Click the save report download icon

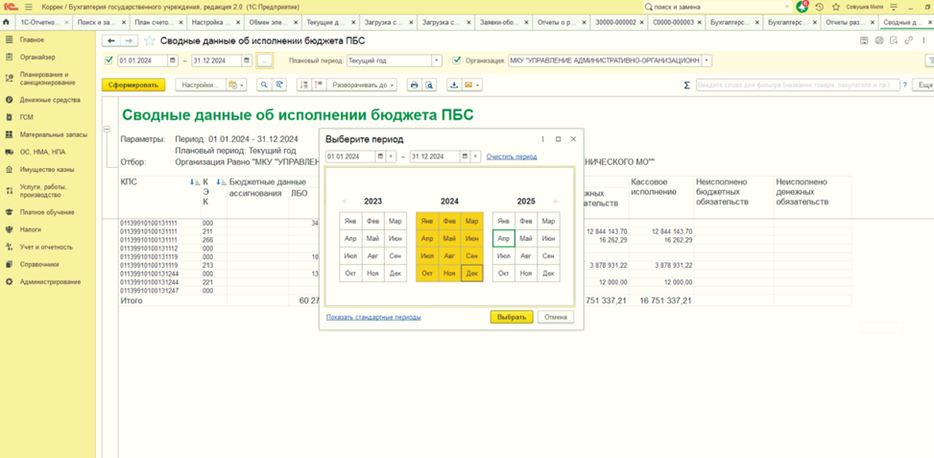(454, 85)
